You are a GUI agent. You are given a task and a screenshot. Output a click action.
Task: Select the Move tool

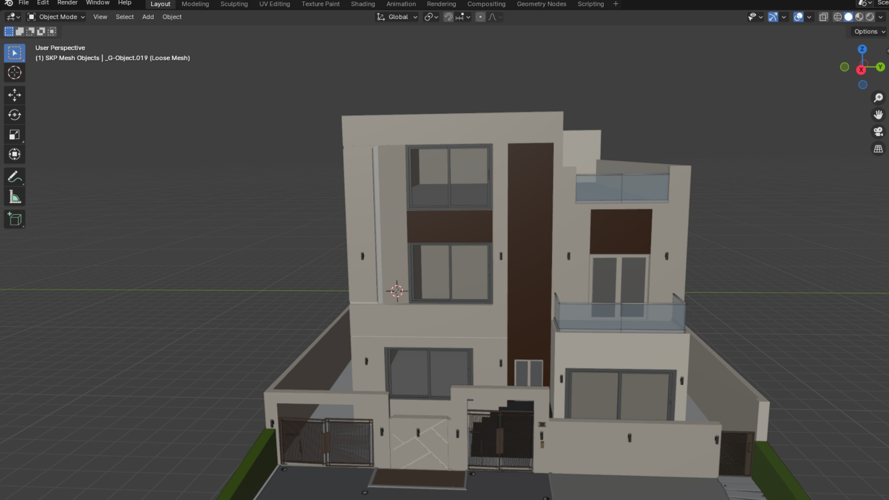(x=14, y=95)
